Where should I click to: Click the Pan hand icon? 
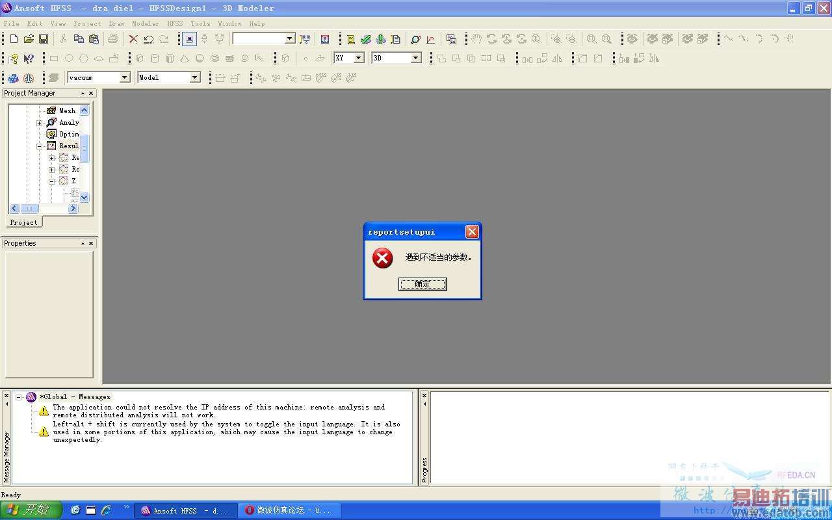(476, 39)
